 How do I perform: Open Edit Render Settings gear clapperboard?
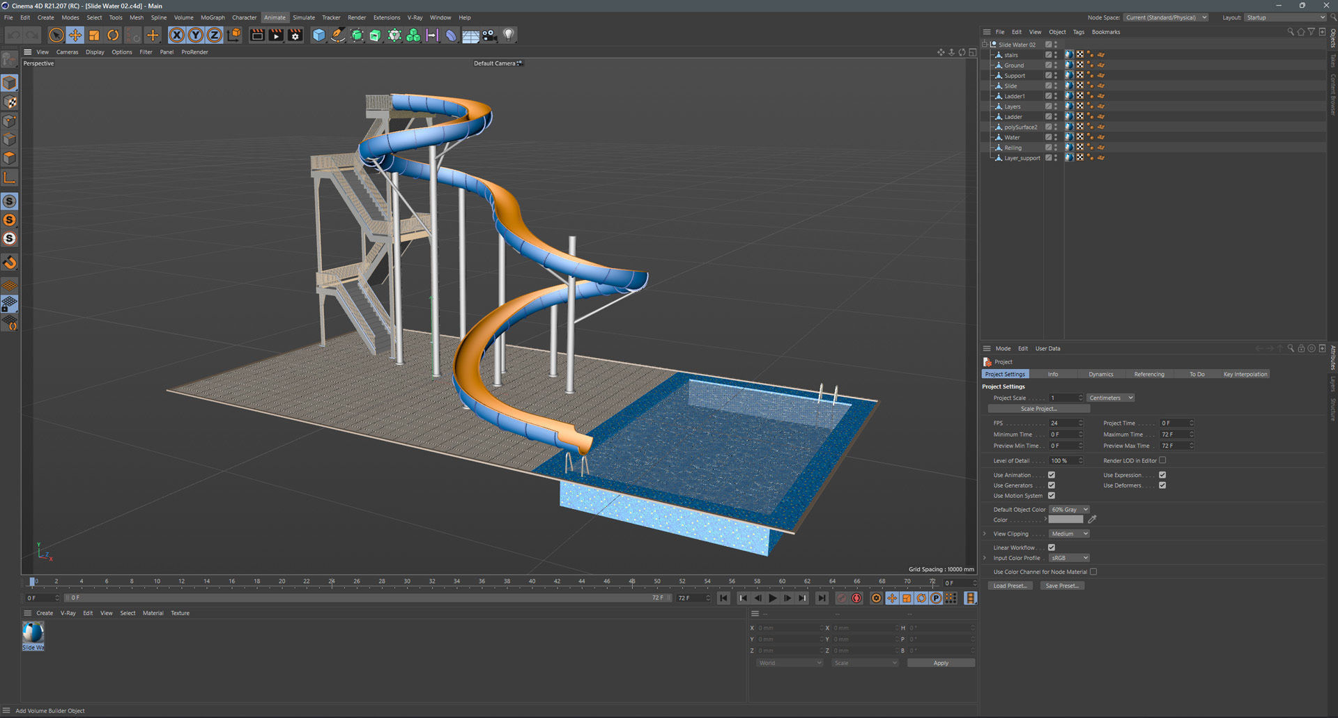pos(295,35)
